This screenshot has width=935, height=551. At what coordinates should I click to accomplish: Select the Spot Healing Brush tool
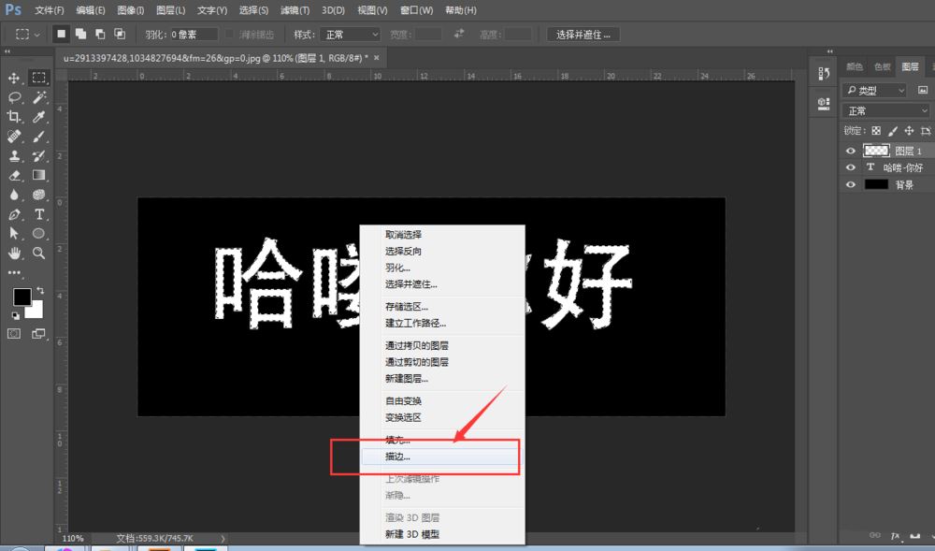pos(14,137)
